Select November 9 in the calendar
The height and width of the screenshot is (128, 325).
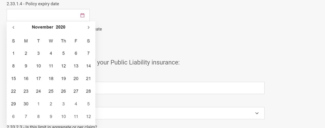26,66
